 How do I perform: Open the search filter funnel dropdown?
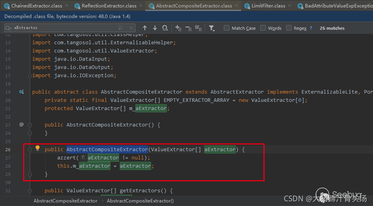click(212, 28)
